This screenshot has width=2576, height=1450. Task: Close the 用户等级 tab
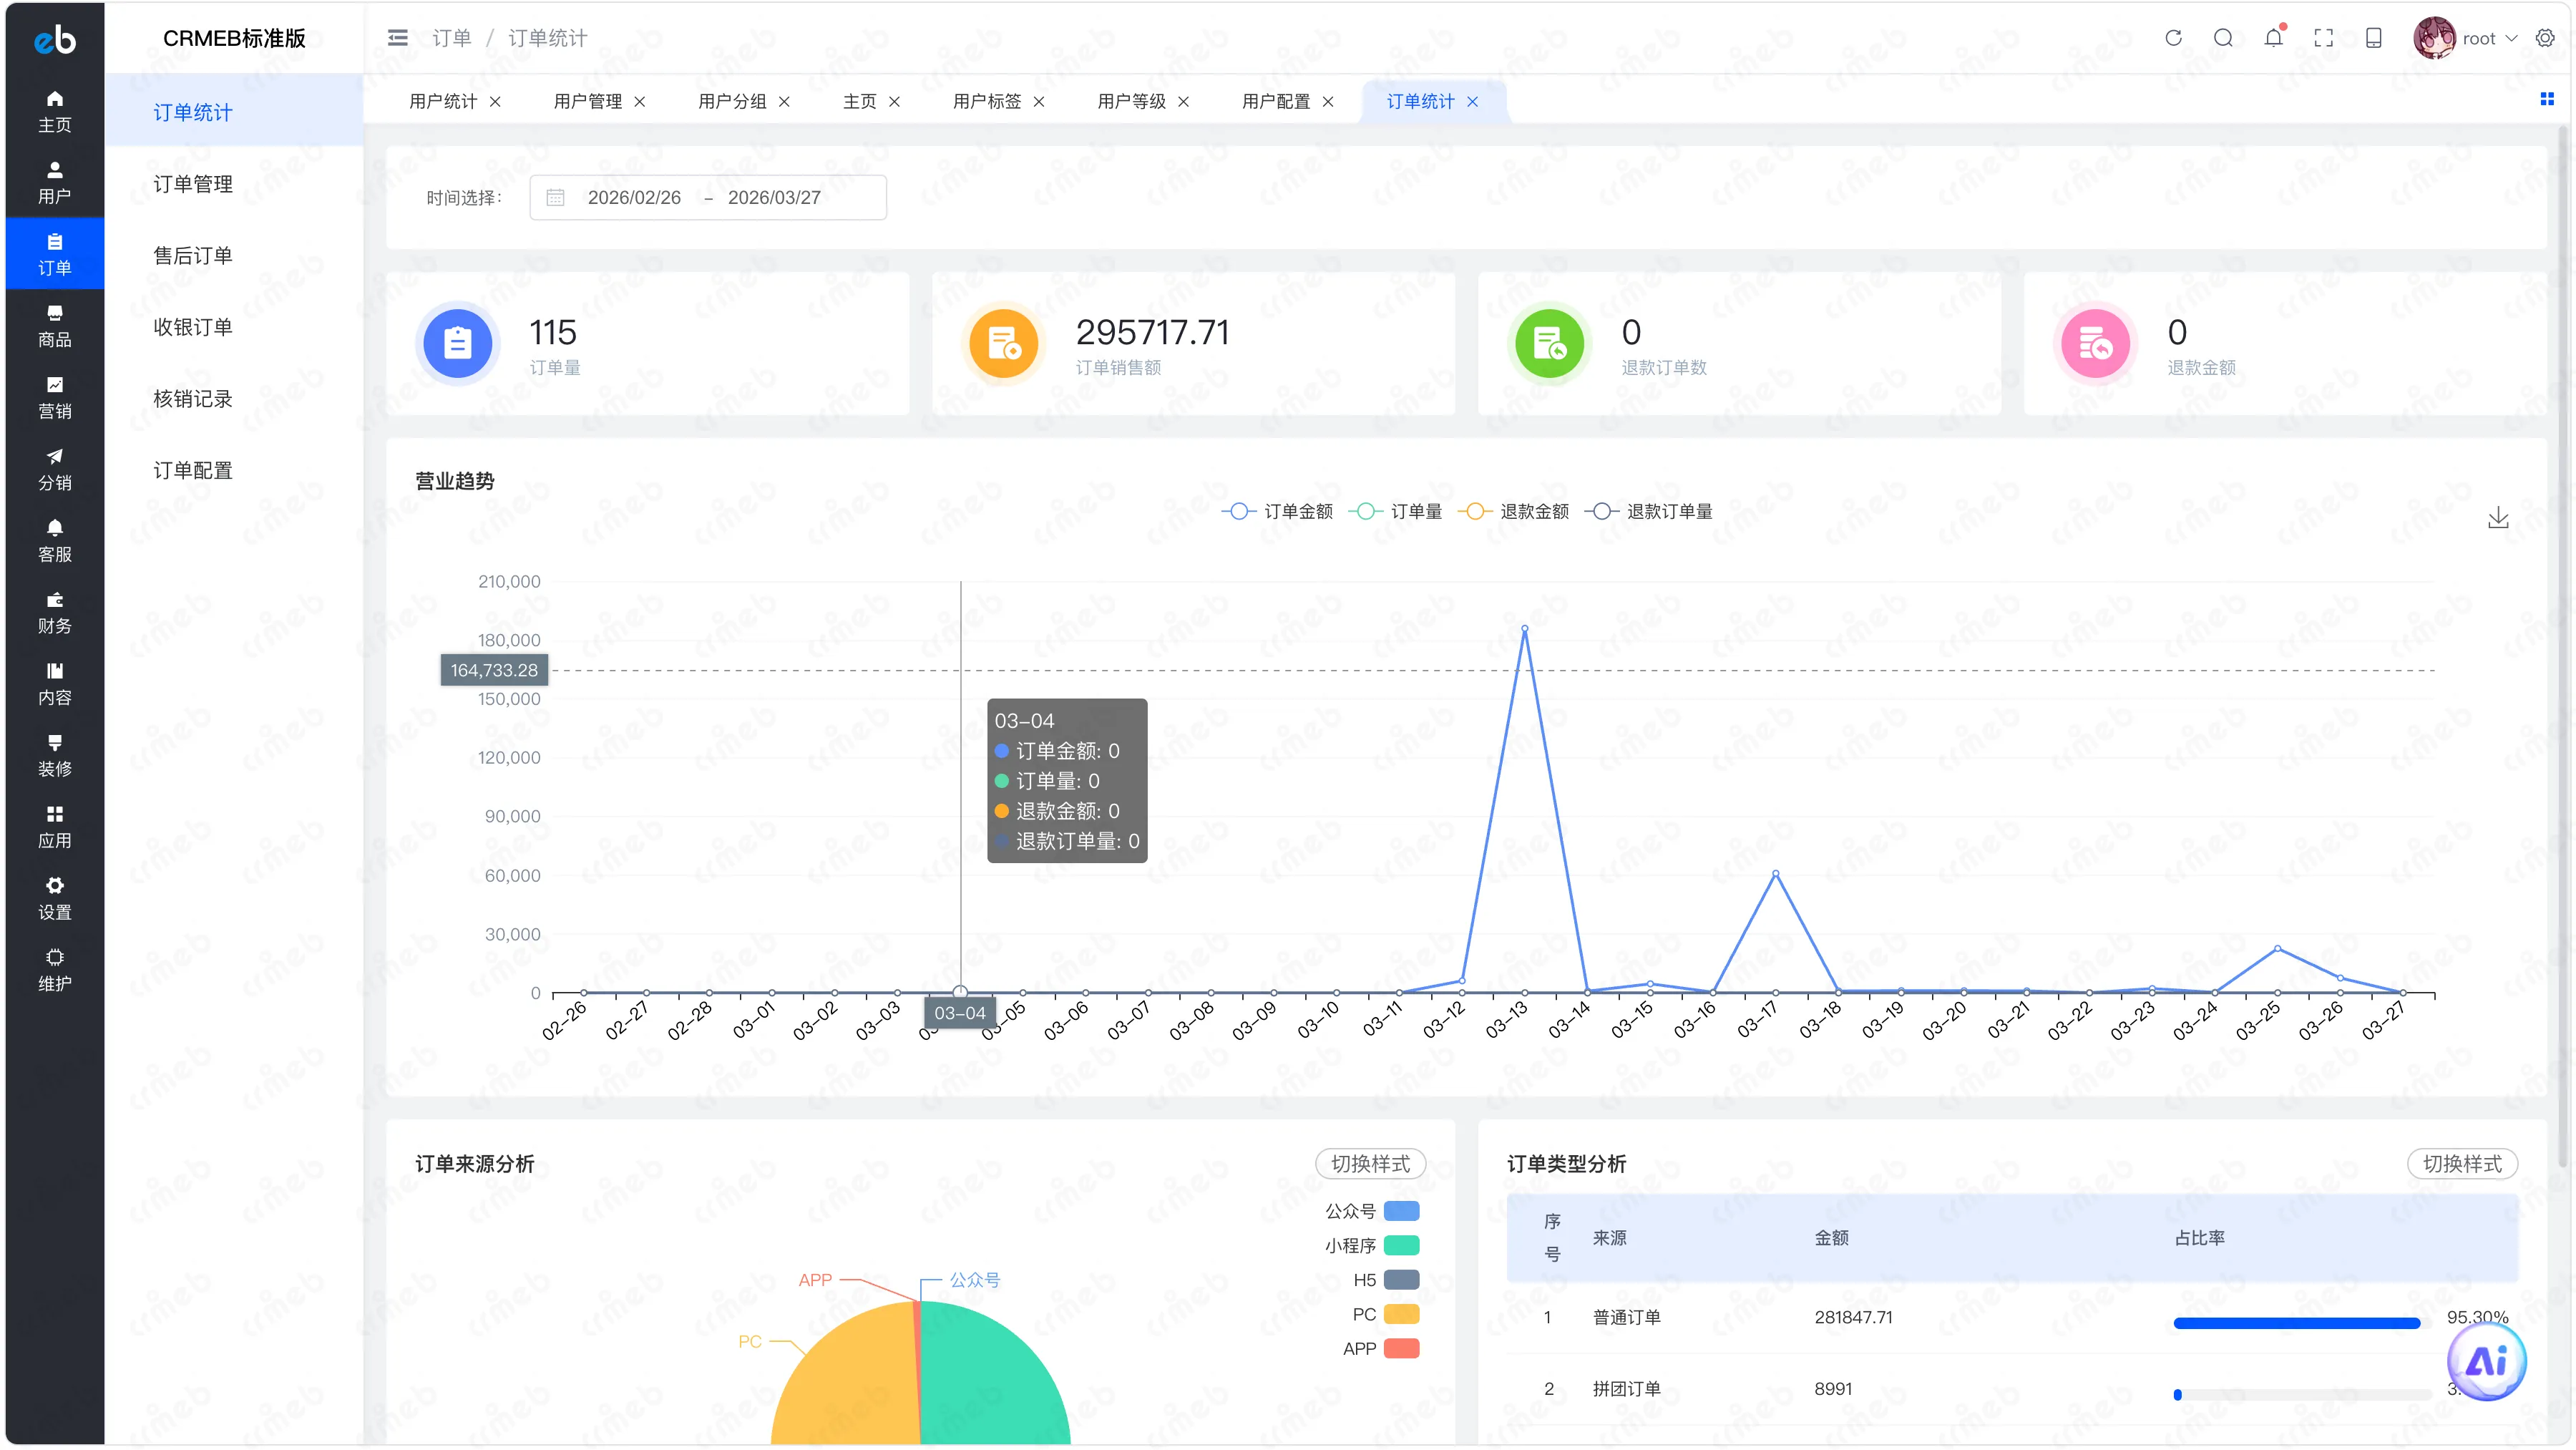[x=1183, y=101]
